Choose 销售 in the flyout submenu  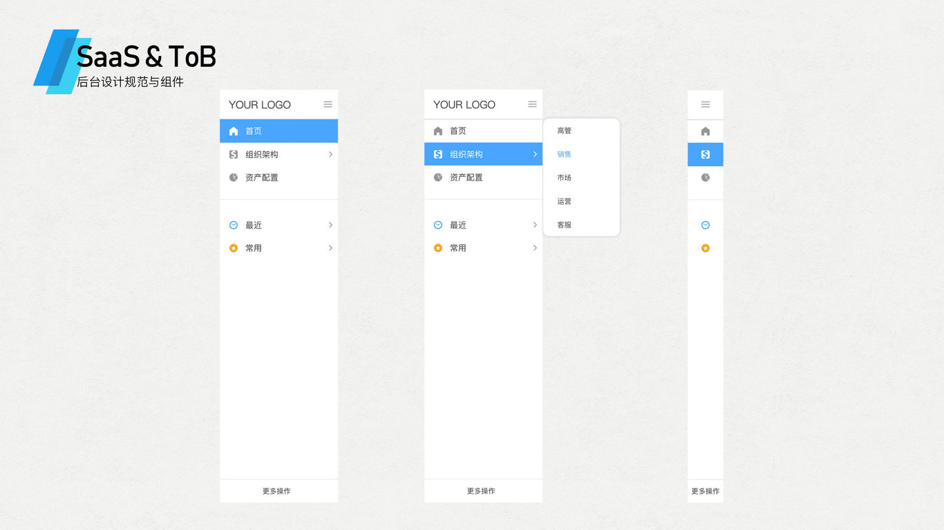[x=565, y=155]
